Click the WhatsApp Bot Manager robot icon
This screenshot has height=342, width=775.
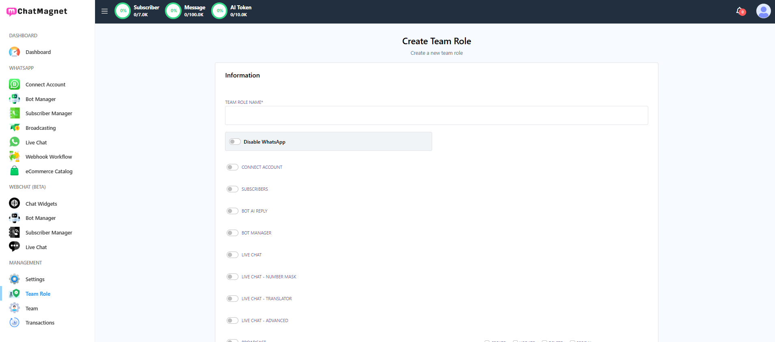click(14, 99)
